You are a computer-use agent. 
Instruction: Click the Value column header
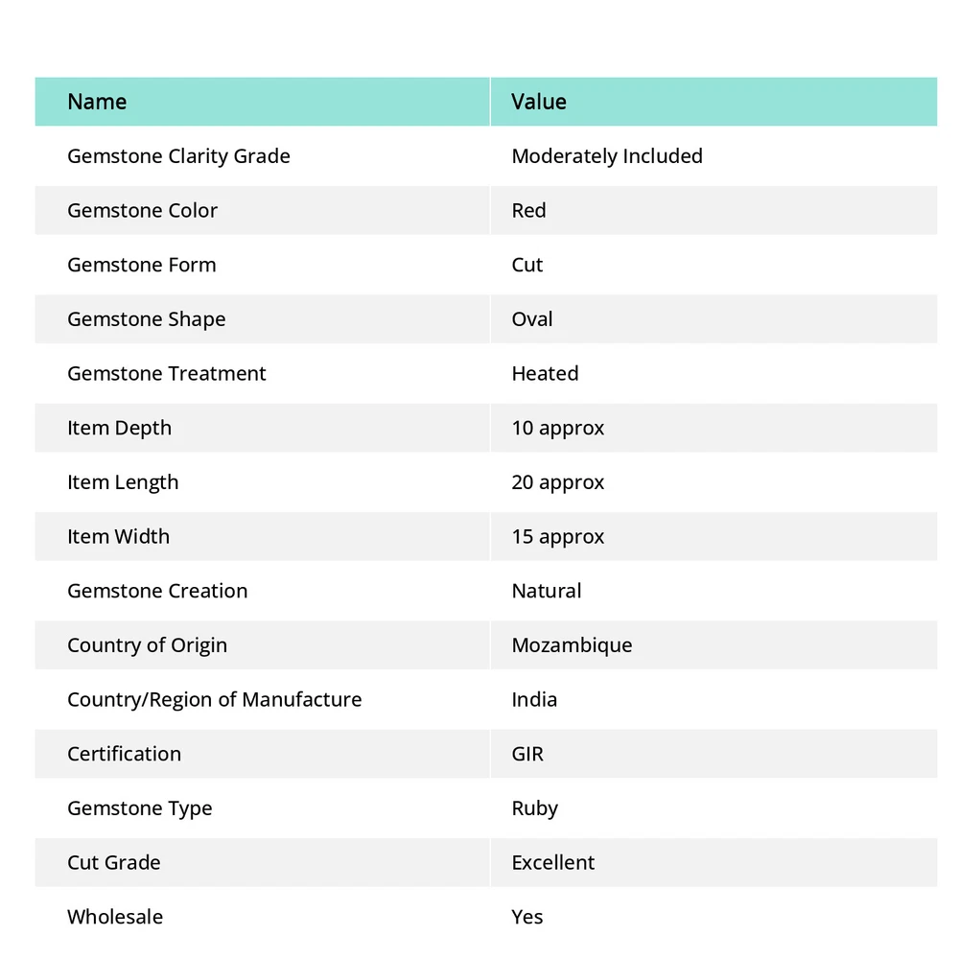(539, 102)
